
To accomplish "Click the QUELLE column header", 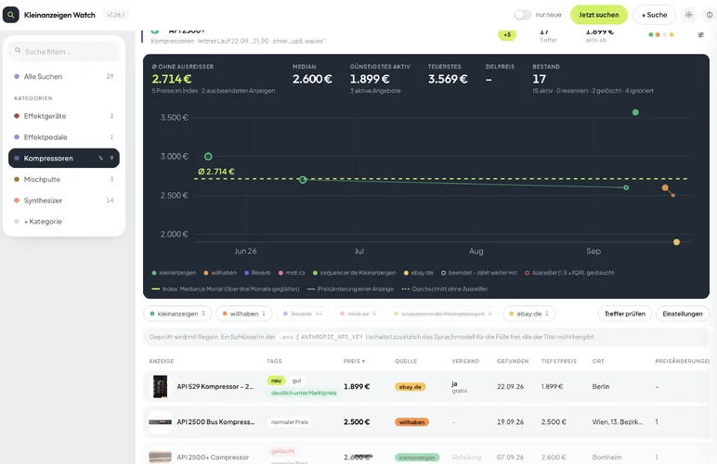I will (406, 361).
